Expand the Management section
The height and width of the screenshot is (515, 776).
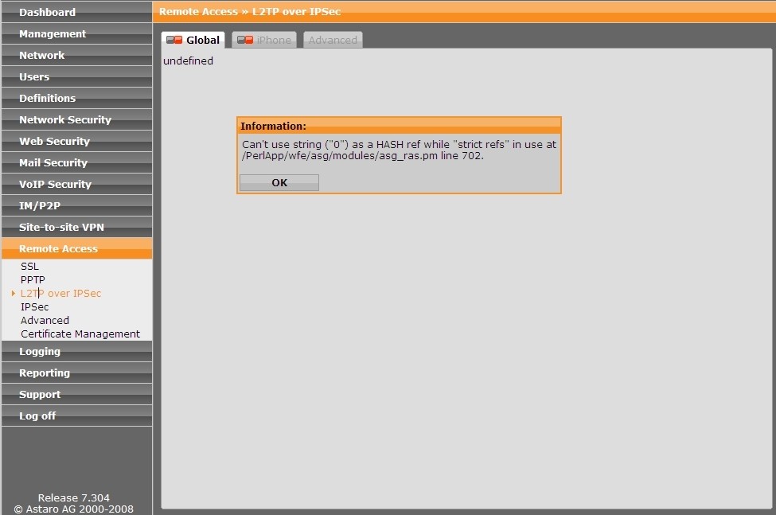[x=53, y=33]
